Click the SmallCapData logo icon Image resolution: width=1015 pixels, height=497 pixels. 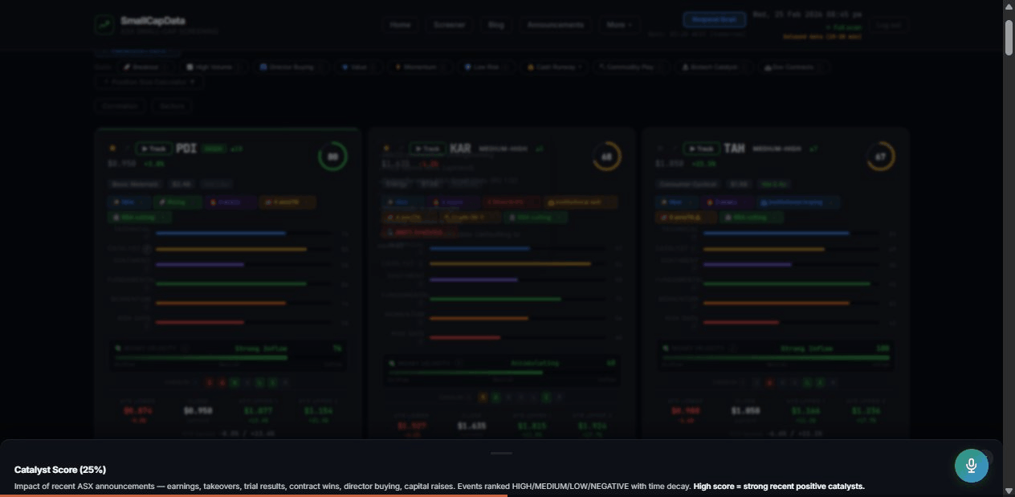[104, 25]
